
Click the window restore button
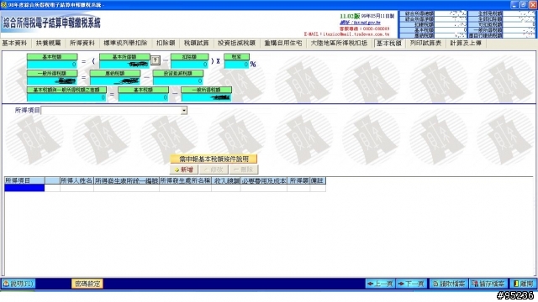(x=524, y=5)
